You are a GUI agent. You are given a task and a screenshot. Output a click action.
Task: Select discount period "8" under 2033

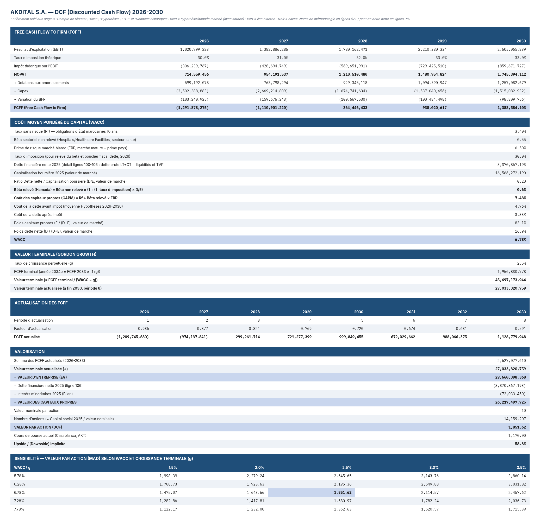coord(525,320)
